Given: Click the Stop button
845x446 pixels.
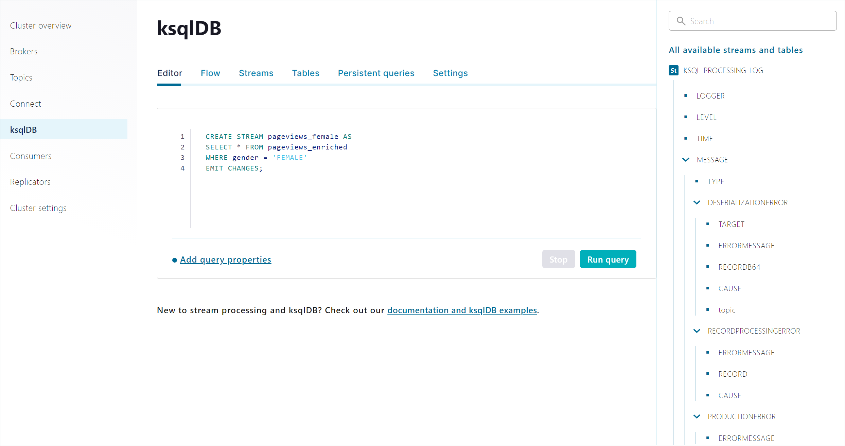Looking at the screenshot, I should point(558,260).
